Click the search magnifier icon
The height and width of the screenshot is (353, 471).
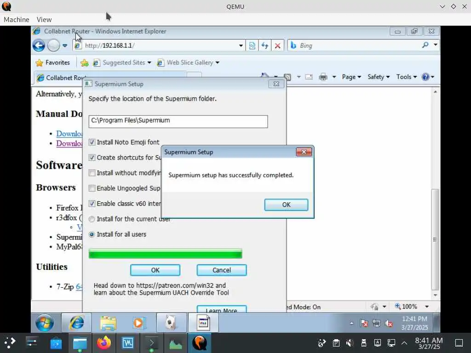coord(425,46)
